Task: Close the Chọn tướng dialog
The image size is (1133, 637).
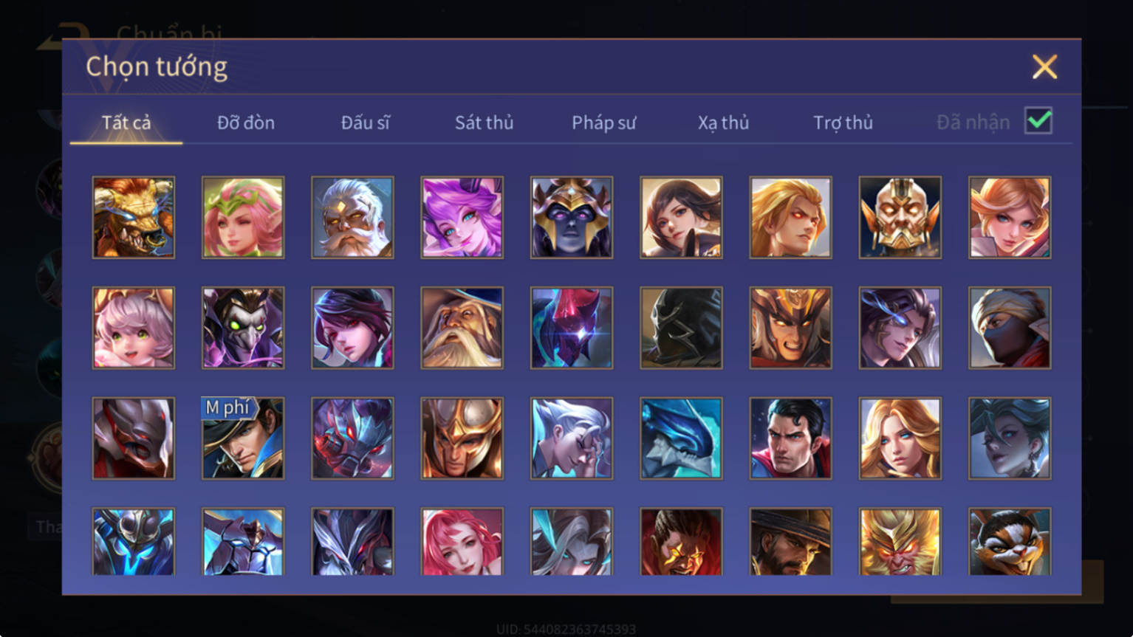Action: click(1044, 67)
